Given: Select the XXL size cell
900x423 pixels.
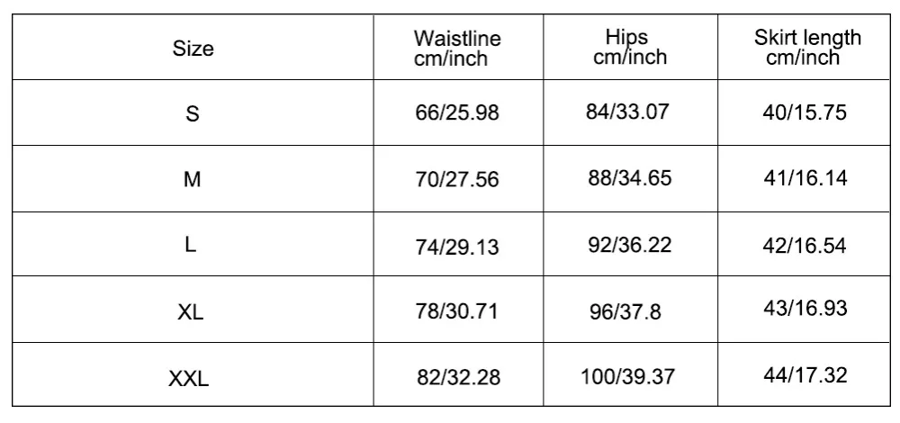Looking at the screenshot, I should [x=189, y=379].
